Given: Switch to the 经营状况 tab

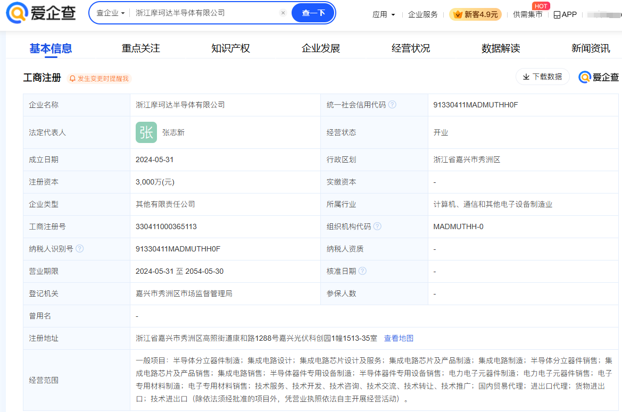Looking at the screenshot, I should click(411, 48).
